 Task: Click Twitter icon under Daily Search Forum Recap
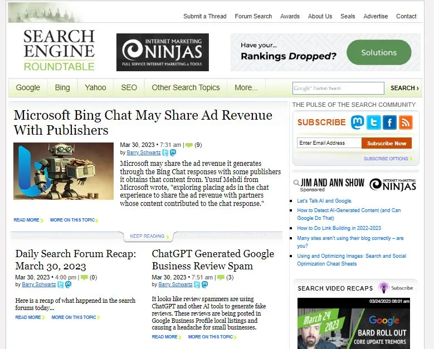(60, 284)
